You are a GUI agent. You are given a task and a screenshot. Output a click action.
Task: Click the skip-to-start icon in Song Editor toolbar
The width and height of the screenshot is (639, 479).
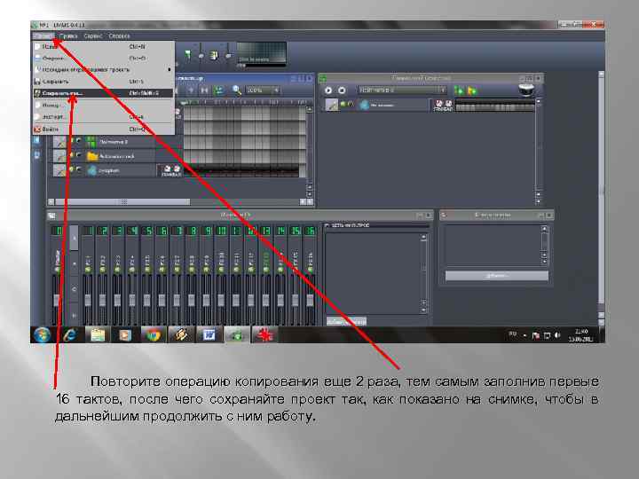click(204, 90)
